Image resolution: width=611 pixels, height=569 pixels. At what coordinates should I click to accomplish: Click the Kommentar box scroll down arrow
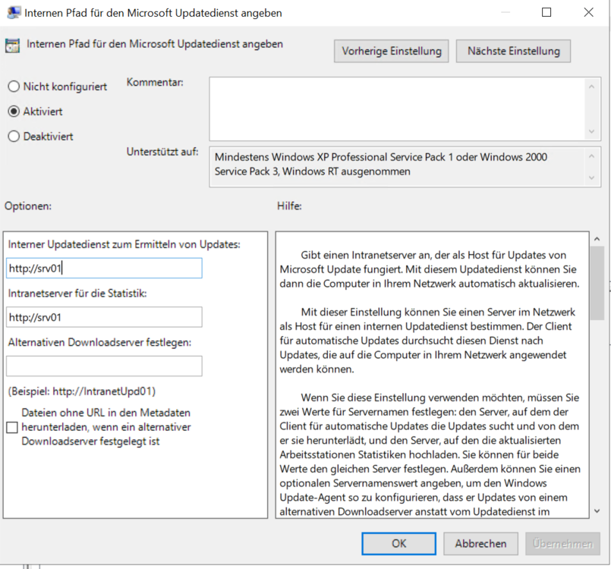[591, 130]
